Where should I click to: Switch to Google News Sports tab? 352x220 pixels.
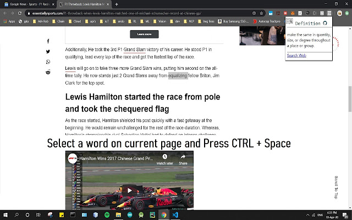click(x=28, y=4)
